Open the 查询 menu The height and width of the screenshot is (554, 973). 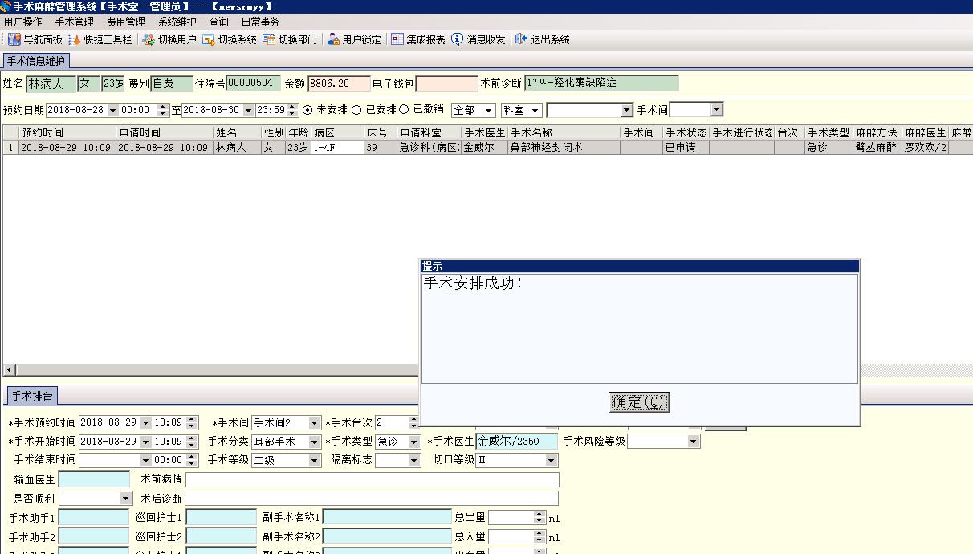(219, 22)
